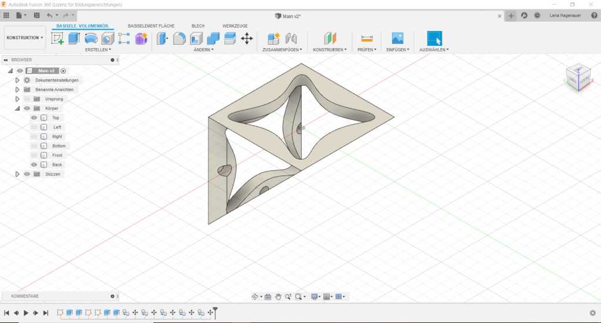The image size is (601, 323).
Task: Select the Revolve tool
Action: [91, 38]
